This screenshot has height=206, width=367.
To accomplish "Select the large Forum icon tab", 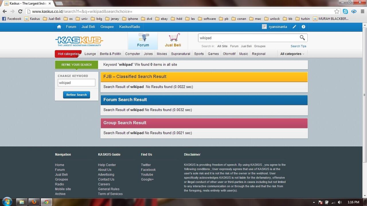I will [143, 40].
